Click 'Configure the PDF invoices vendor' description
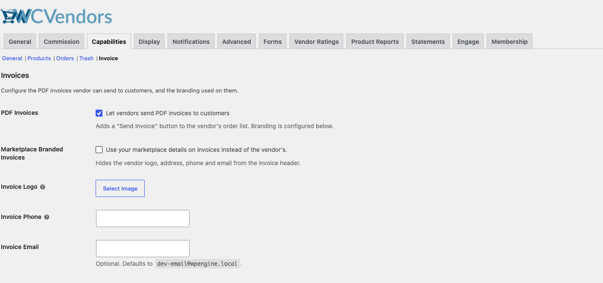The height and width of the screenshot is (283, 603). 120,91
